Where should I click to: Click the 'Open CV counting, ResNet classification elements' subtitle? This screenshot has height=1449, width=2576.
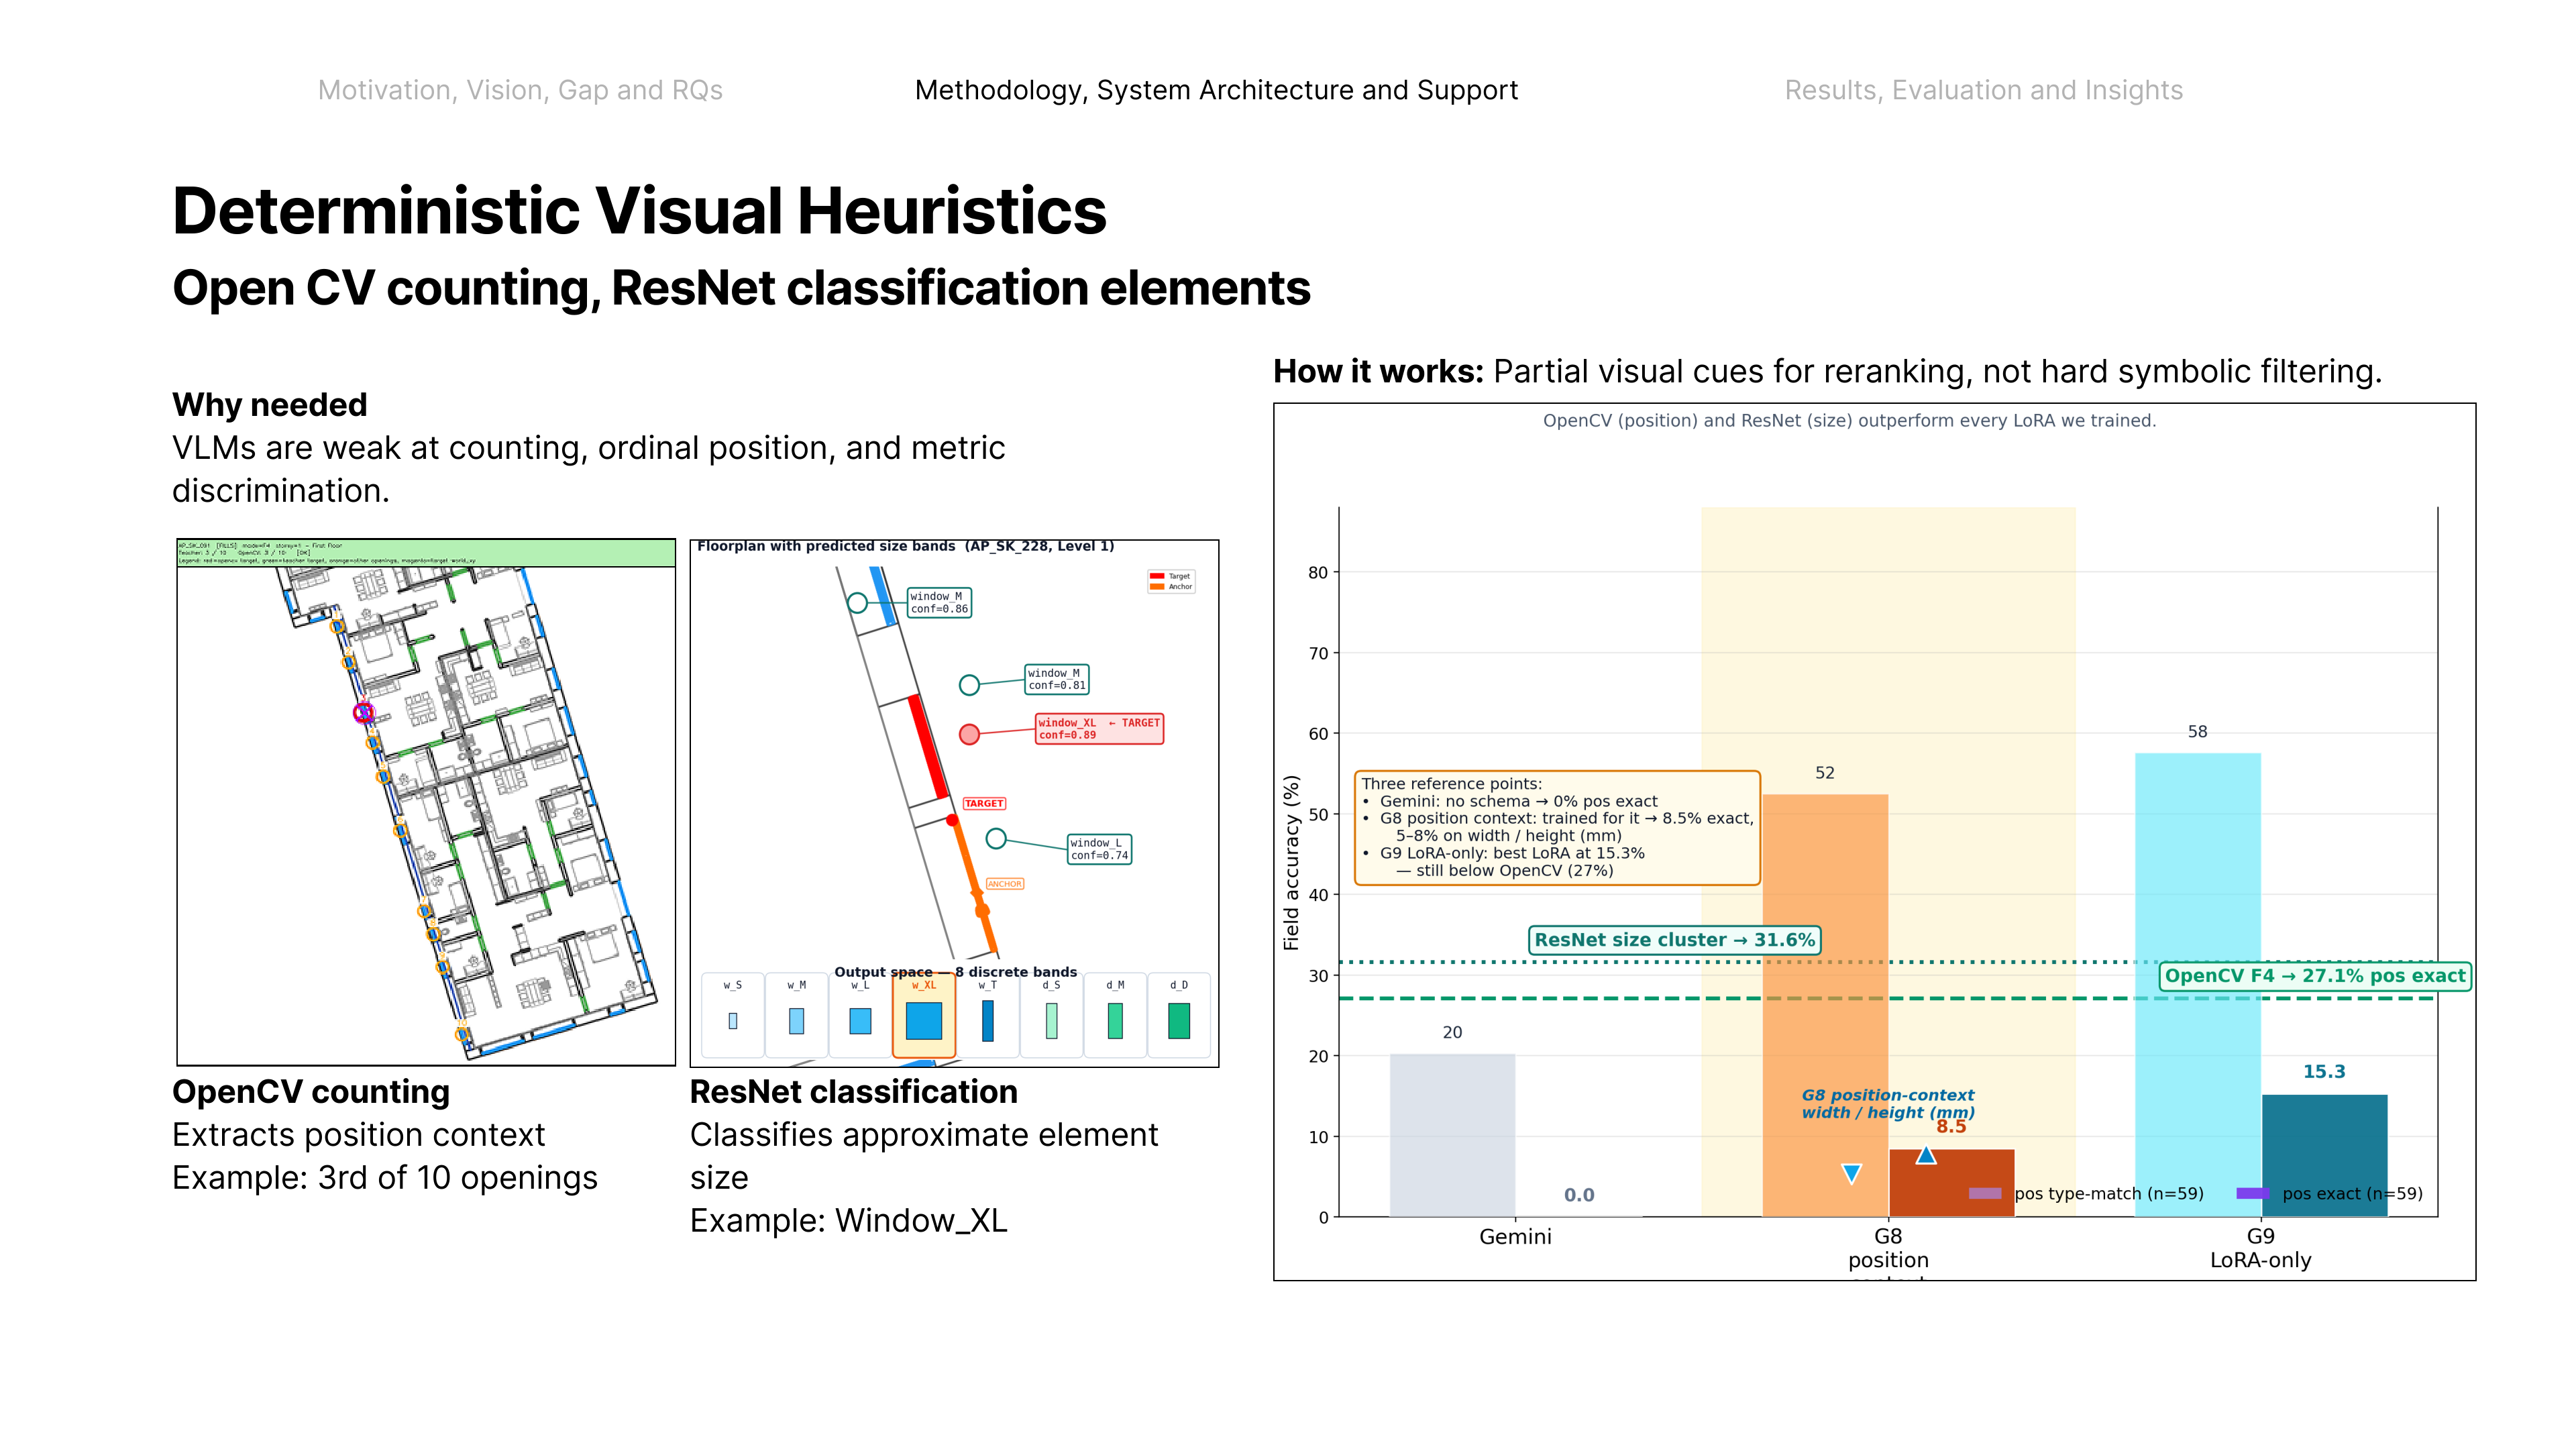pos(741,288)
